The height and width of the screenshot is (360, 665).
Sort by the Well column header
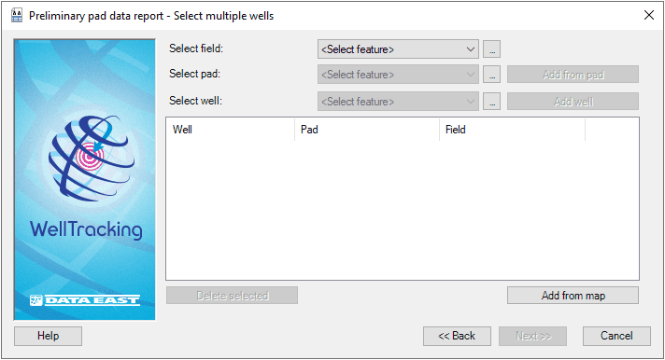[x=231, y=130]
